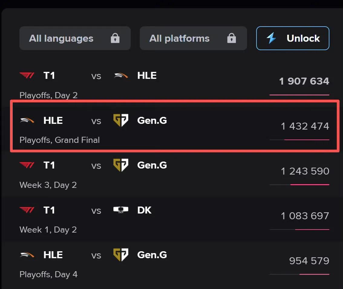Select the T1 vs DK match label
The image size is (343, 289).
(96, 210)
